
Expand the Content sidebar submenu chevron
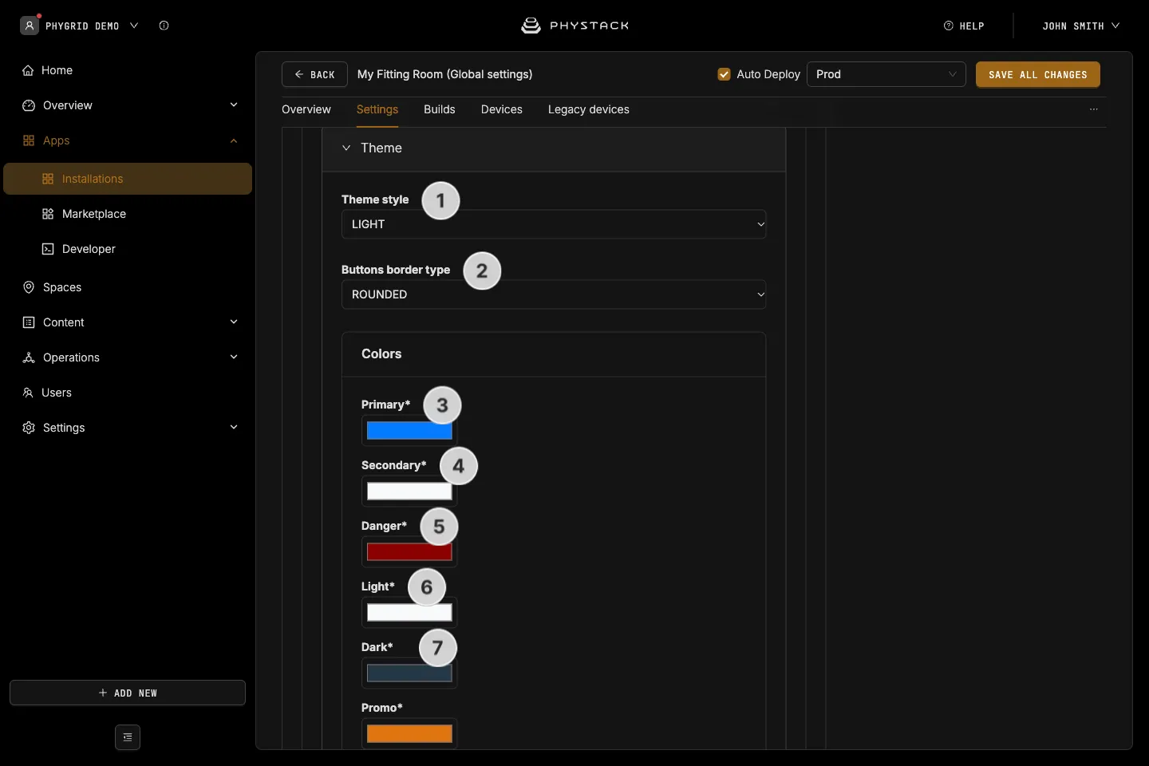click(x=234, y=322)
